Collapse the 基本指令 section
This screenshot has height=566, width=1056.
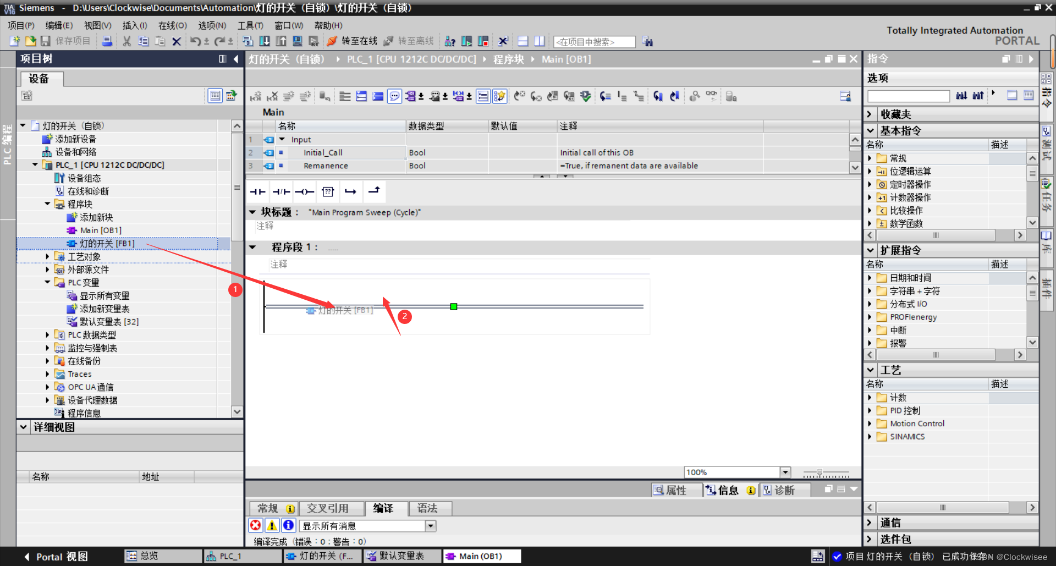pyautogui.click(x=870, y=131)
